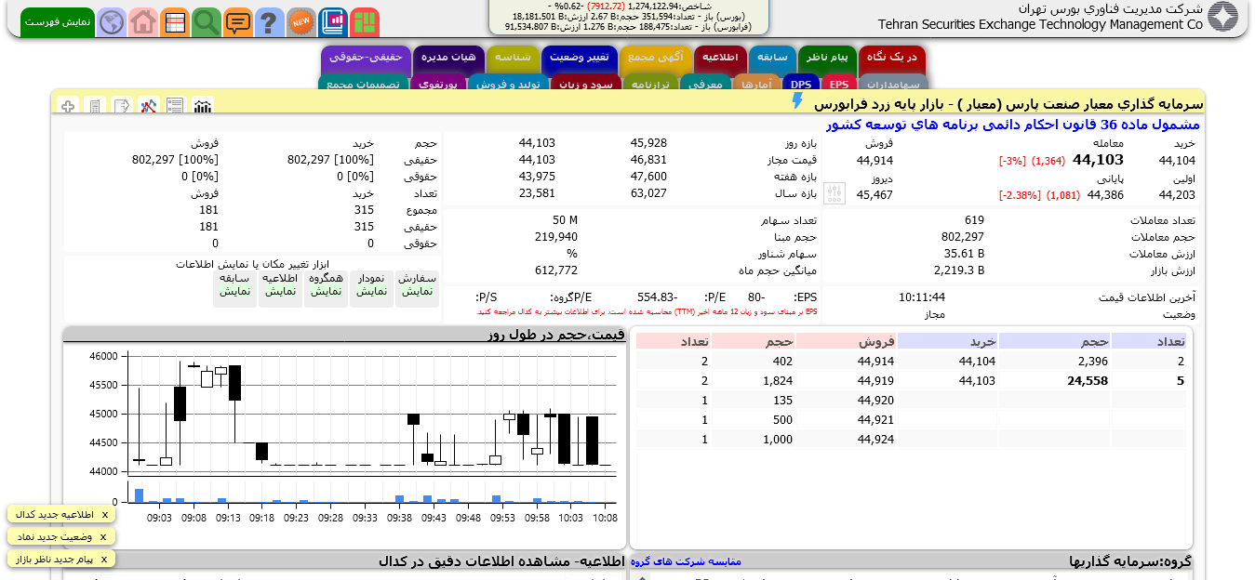Open the پیام ناظر tab

[827, 58]
